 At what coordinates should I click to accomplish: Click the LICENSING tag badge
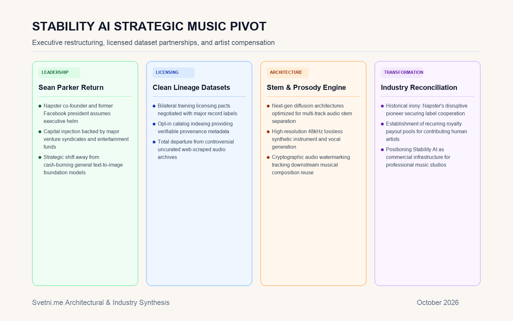[x=173, y=73]
